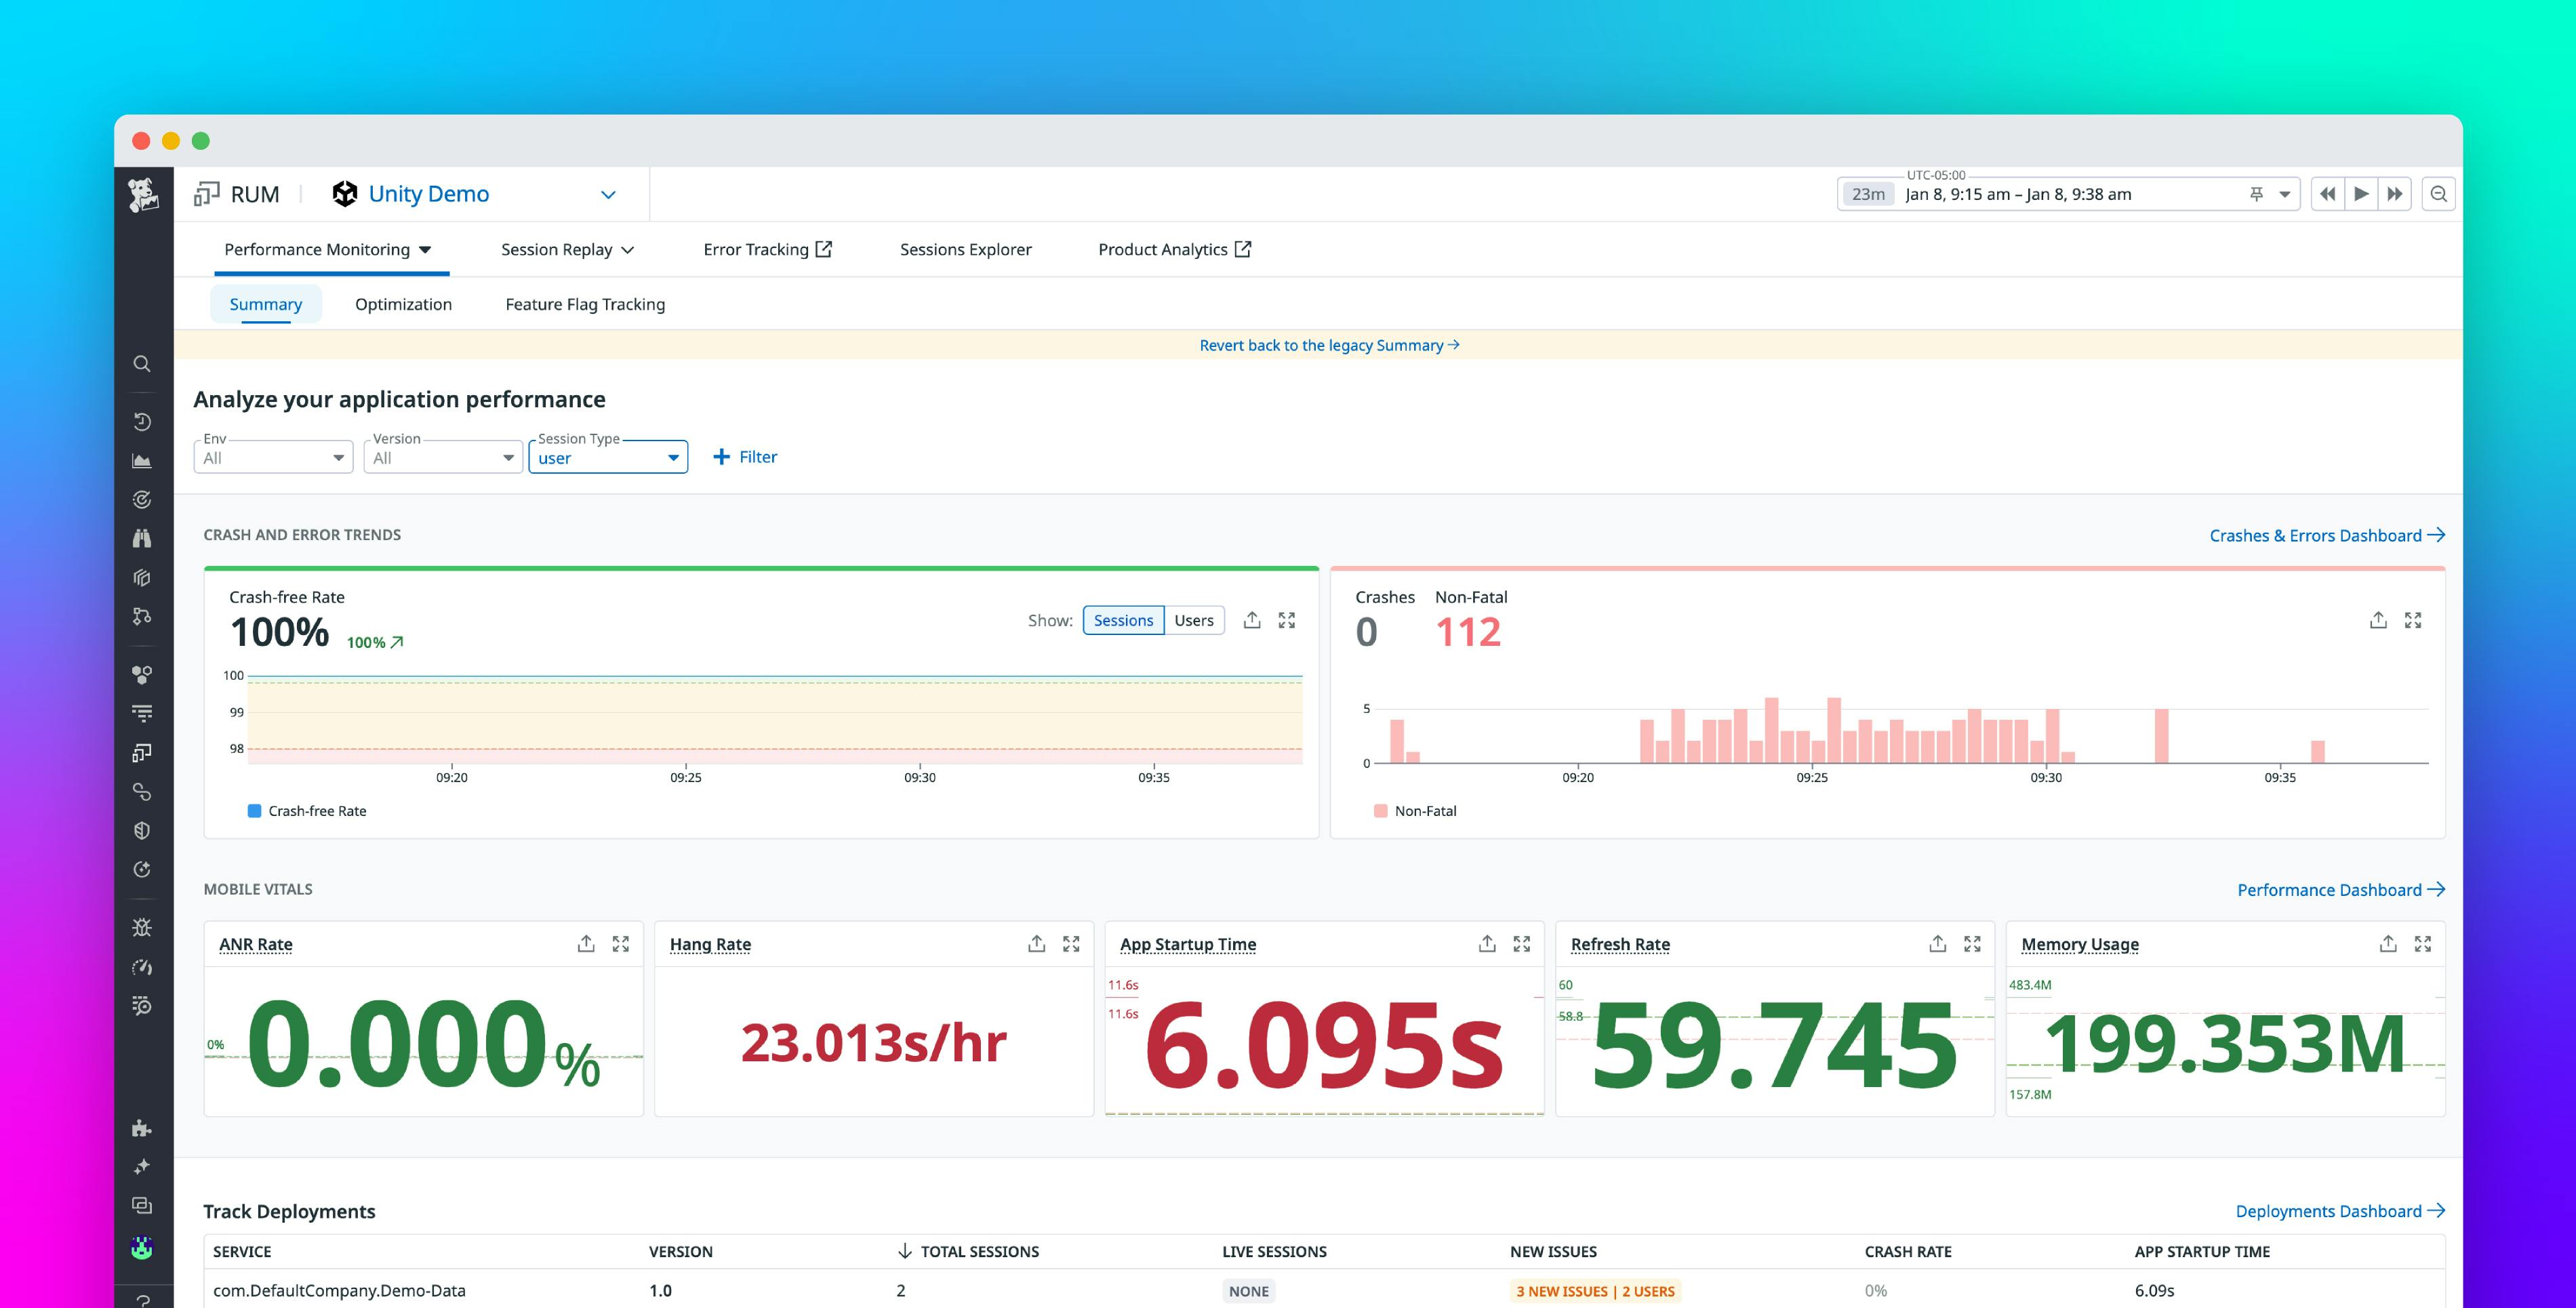Select the sparkle AI icon in sidebar

(142, 1166)
